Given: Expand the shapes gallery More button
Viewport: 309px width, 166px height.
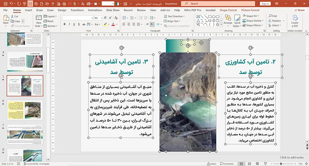Looking at the screenshot, I should click(221, 25).
